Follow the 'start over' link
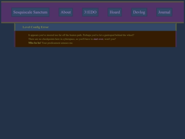 pyautogui.click(x=98, y=39)
